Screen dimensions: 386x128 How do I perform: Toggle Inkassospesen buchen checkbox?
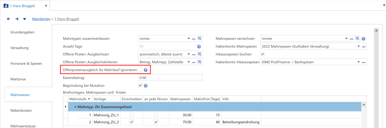[x=263, y=54]
